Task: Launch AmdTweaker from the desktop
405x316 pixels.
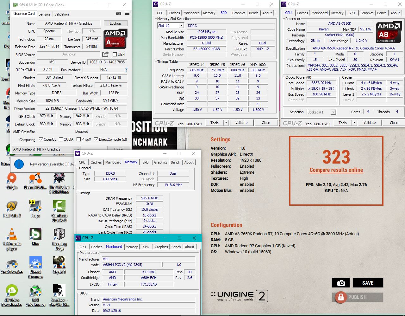Action: point(12,265)
